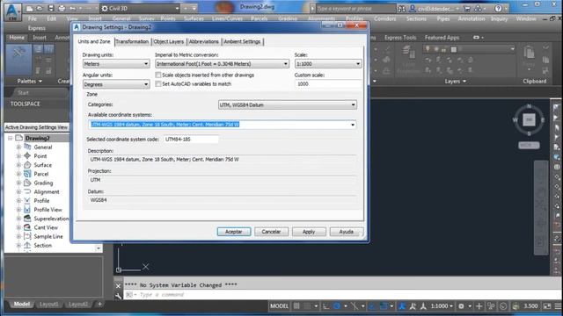This screenshot has width=563, height=316.
Task: Open the annotation scale 1:1000 status dropdown
Action: coord(442,306)
